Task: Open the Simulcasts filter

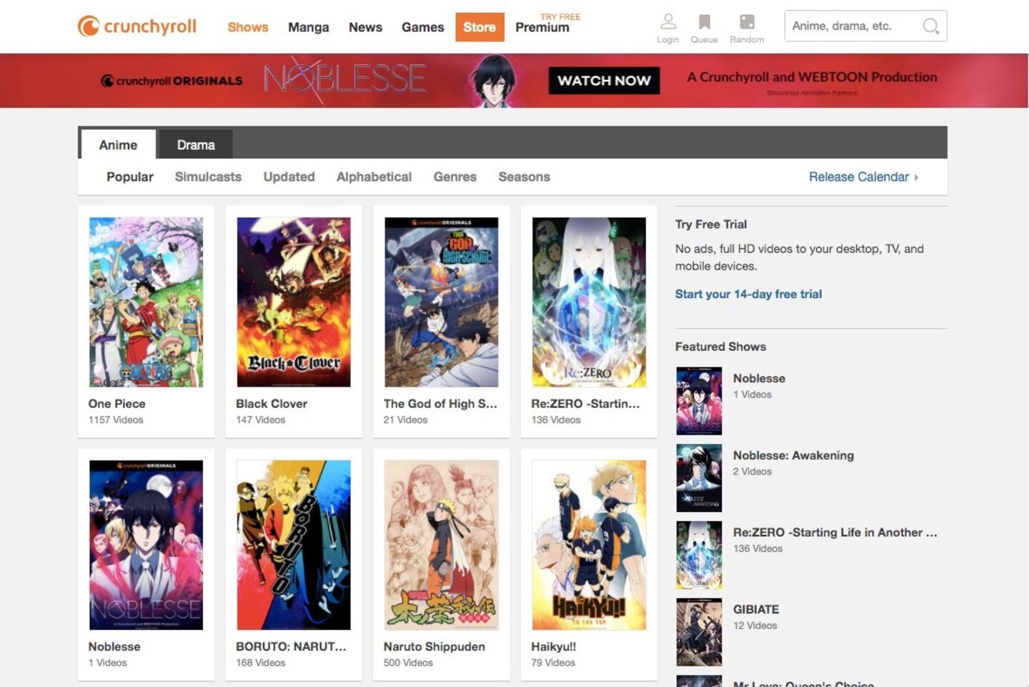Action: pos(208,177)
